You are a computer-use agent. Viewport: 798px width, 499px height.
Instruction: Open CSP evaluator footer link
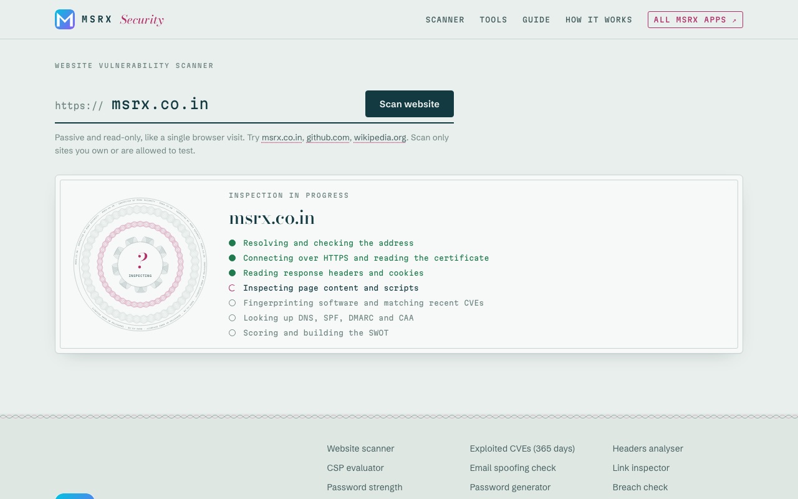[355, 468]
